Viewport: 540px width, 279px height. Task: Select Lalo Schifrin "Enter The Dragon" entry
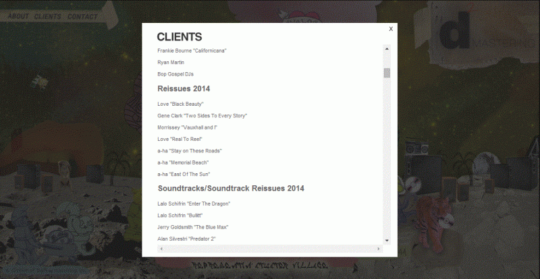click(x=194, y=204)
